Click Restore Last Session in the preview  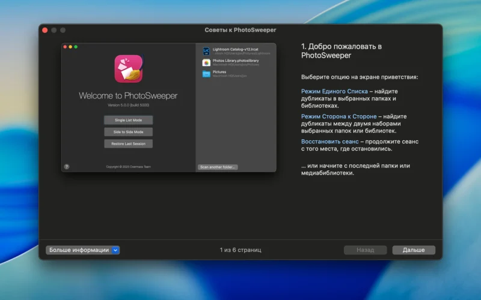click(128, 143)
